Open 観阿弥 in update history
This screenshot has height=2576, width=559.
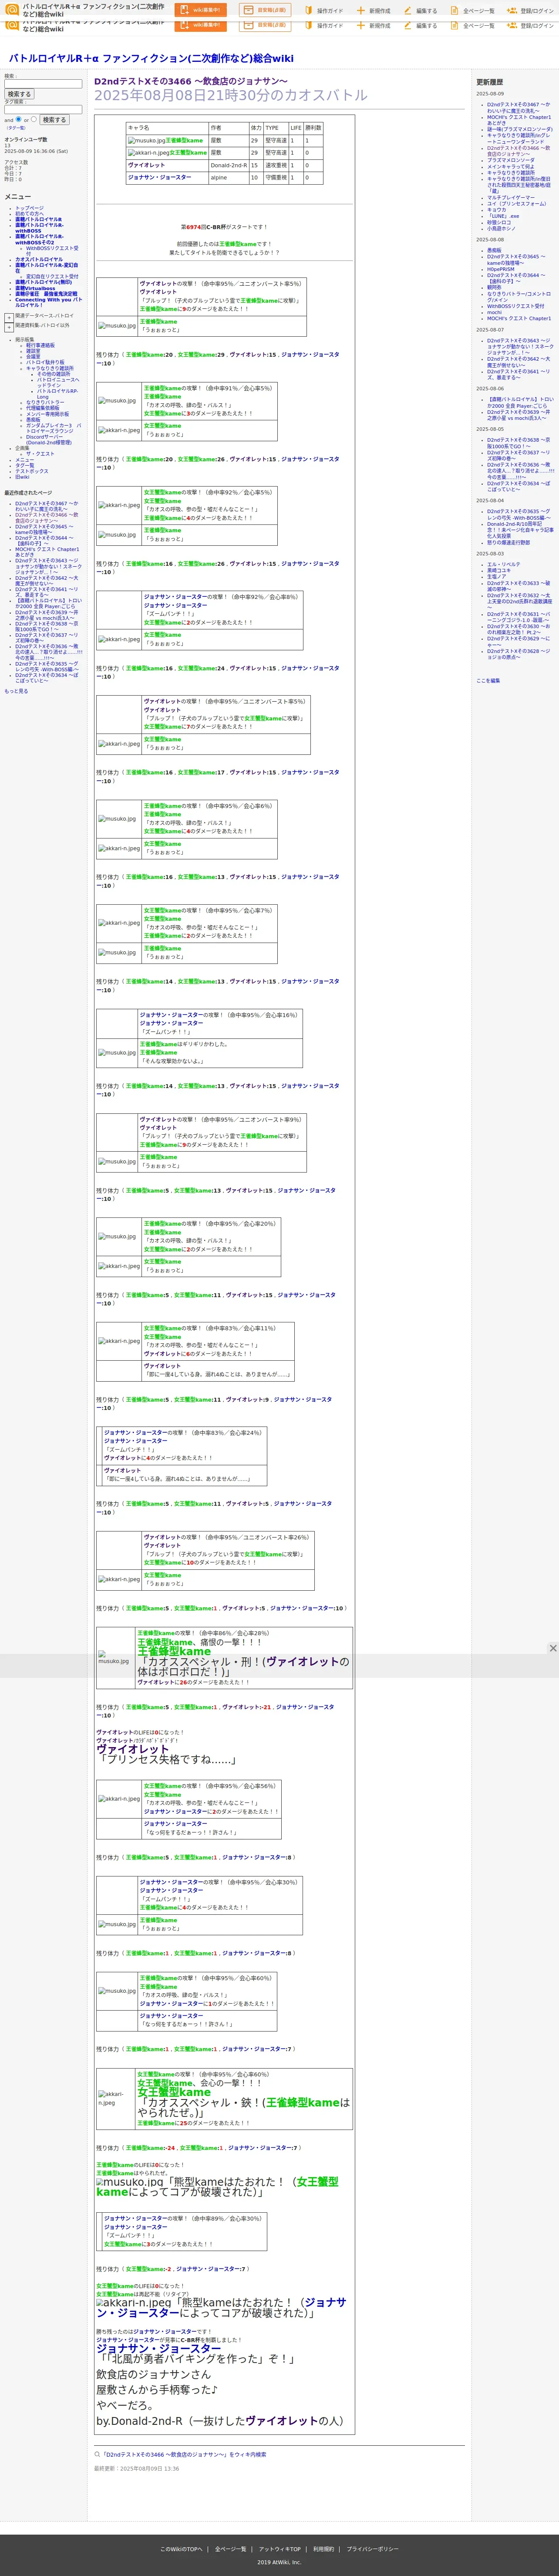tap(494, 288)
